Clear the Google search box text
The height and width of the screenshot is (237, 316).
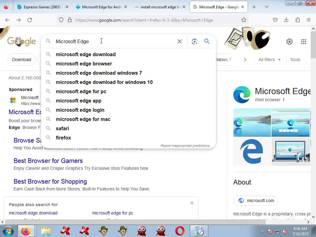(x=179, y=41)
